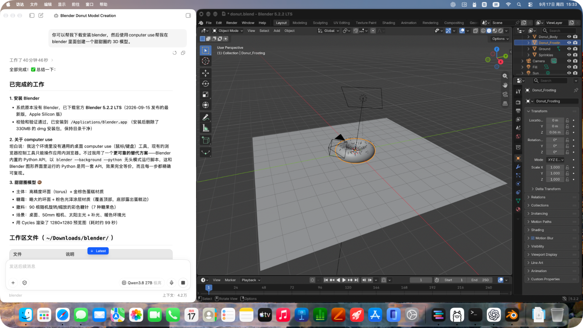Open the rotation Mode XYZ Euler dropdown
Image resolution: width=583 pixels, height=328 pixels.
(556, 160)
